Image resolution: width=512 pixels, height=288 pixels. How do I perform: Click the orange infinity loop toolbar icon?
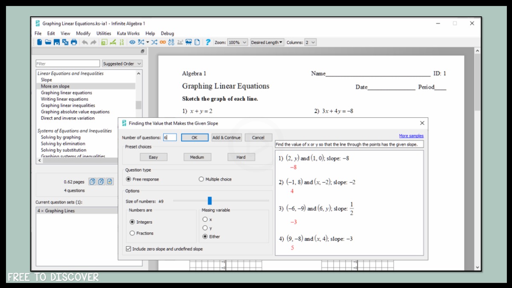163,42
